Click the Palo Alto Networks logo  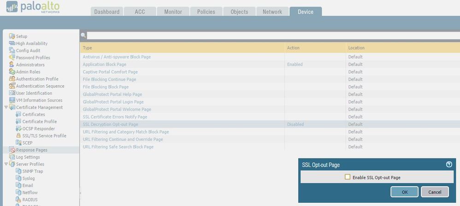coord(33,7)
